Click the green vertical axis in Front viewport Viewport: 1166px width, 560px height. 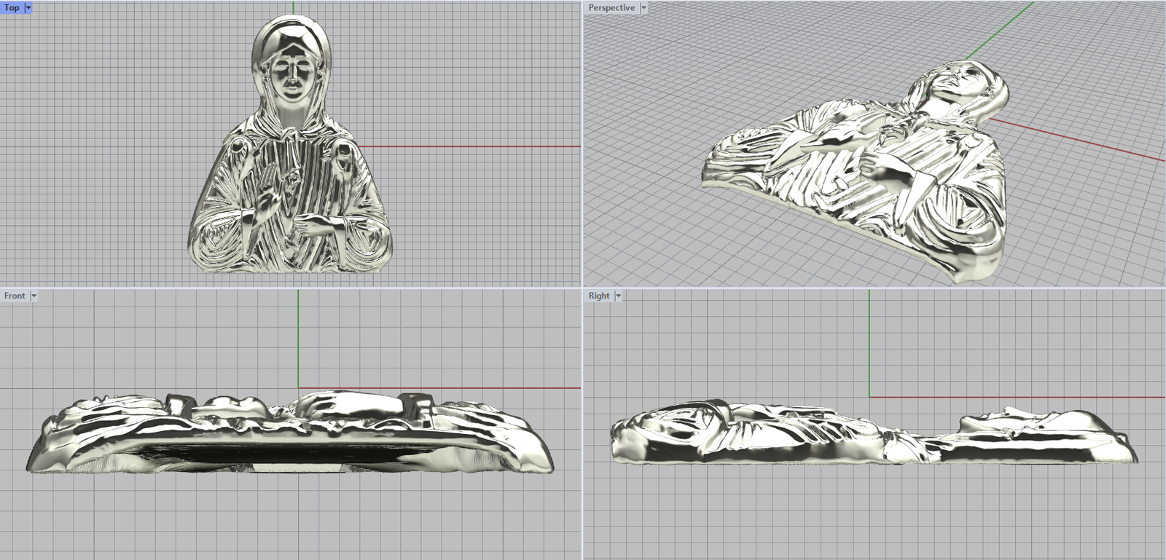[298, 335]
